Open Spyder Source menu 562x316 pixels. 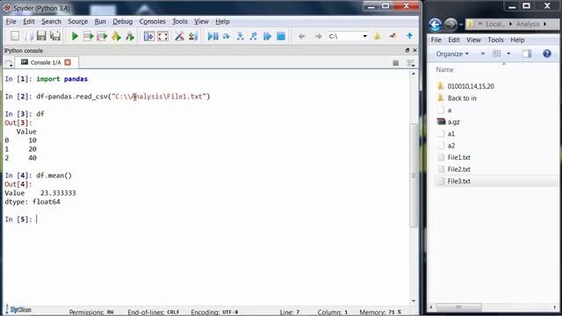(78, 21)
